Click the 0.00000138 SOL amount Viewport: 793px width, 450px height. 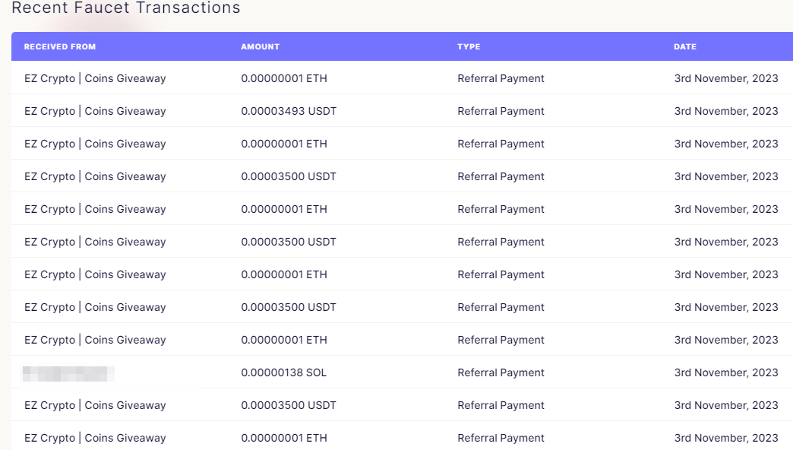(284, 372)
